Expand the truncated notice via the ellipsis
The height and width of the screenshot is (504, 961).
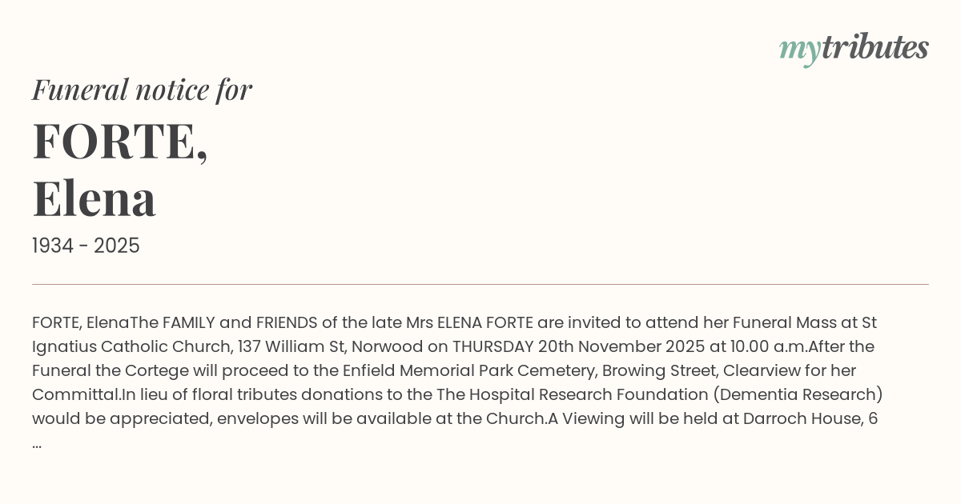(x=37, y=444)
